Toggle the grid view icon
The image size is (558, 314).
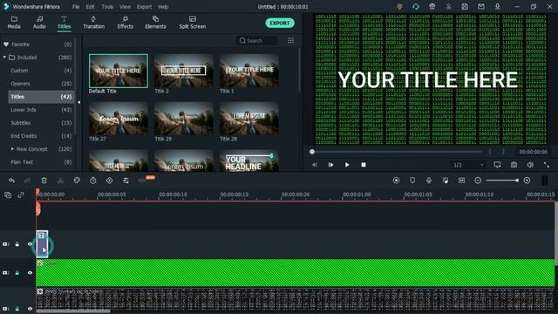pos(290,41)
